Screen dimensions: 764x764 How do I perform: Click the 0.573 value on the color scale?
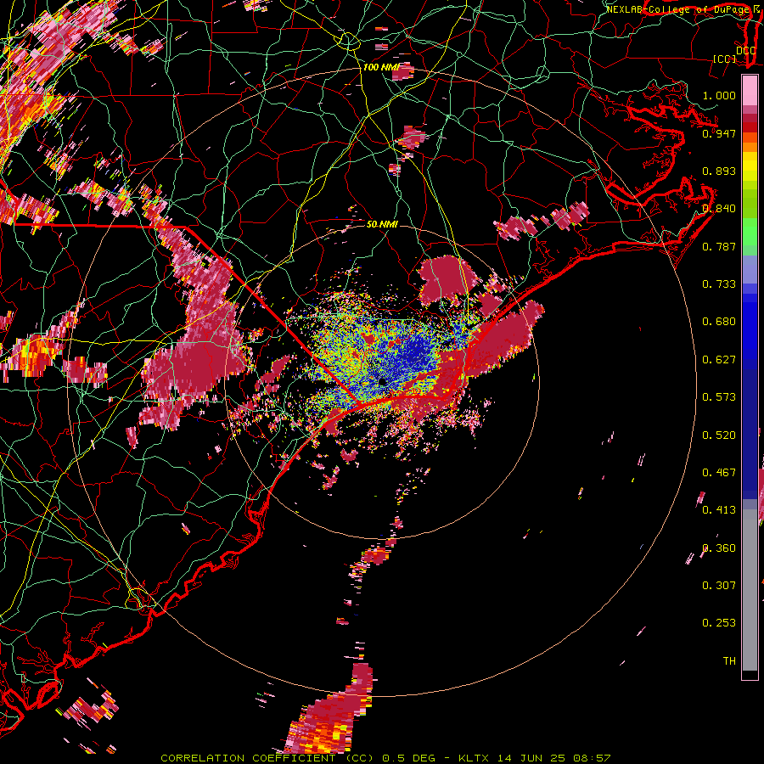click(x=719, y=396)
